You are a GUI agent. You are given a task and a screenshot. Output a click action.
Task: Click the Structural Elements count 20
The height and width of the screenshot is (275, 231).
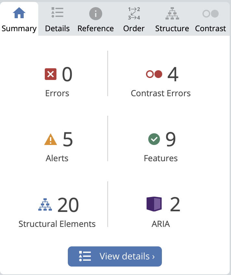pyautogui.click(x=68, y=205)
